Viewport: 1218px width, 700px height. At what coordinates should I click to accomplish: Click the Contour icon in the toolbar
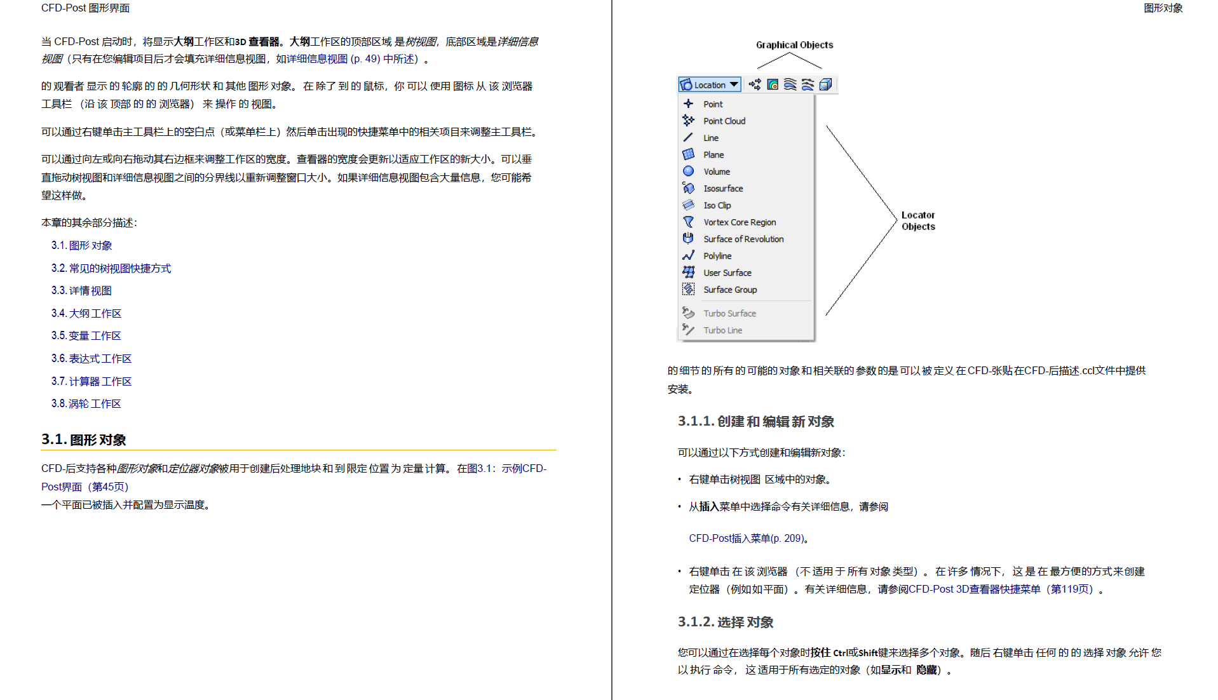[x=773, y=84]
